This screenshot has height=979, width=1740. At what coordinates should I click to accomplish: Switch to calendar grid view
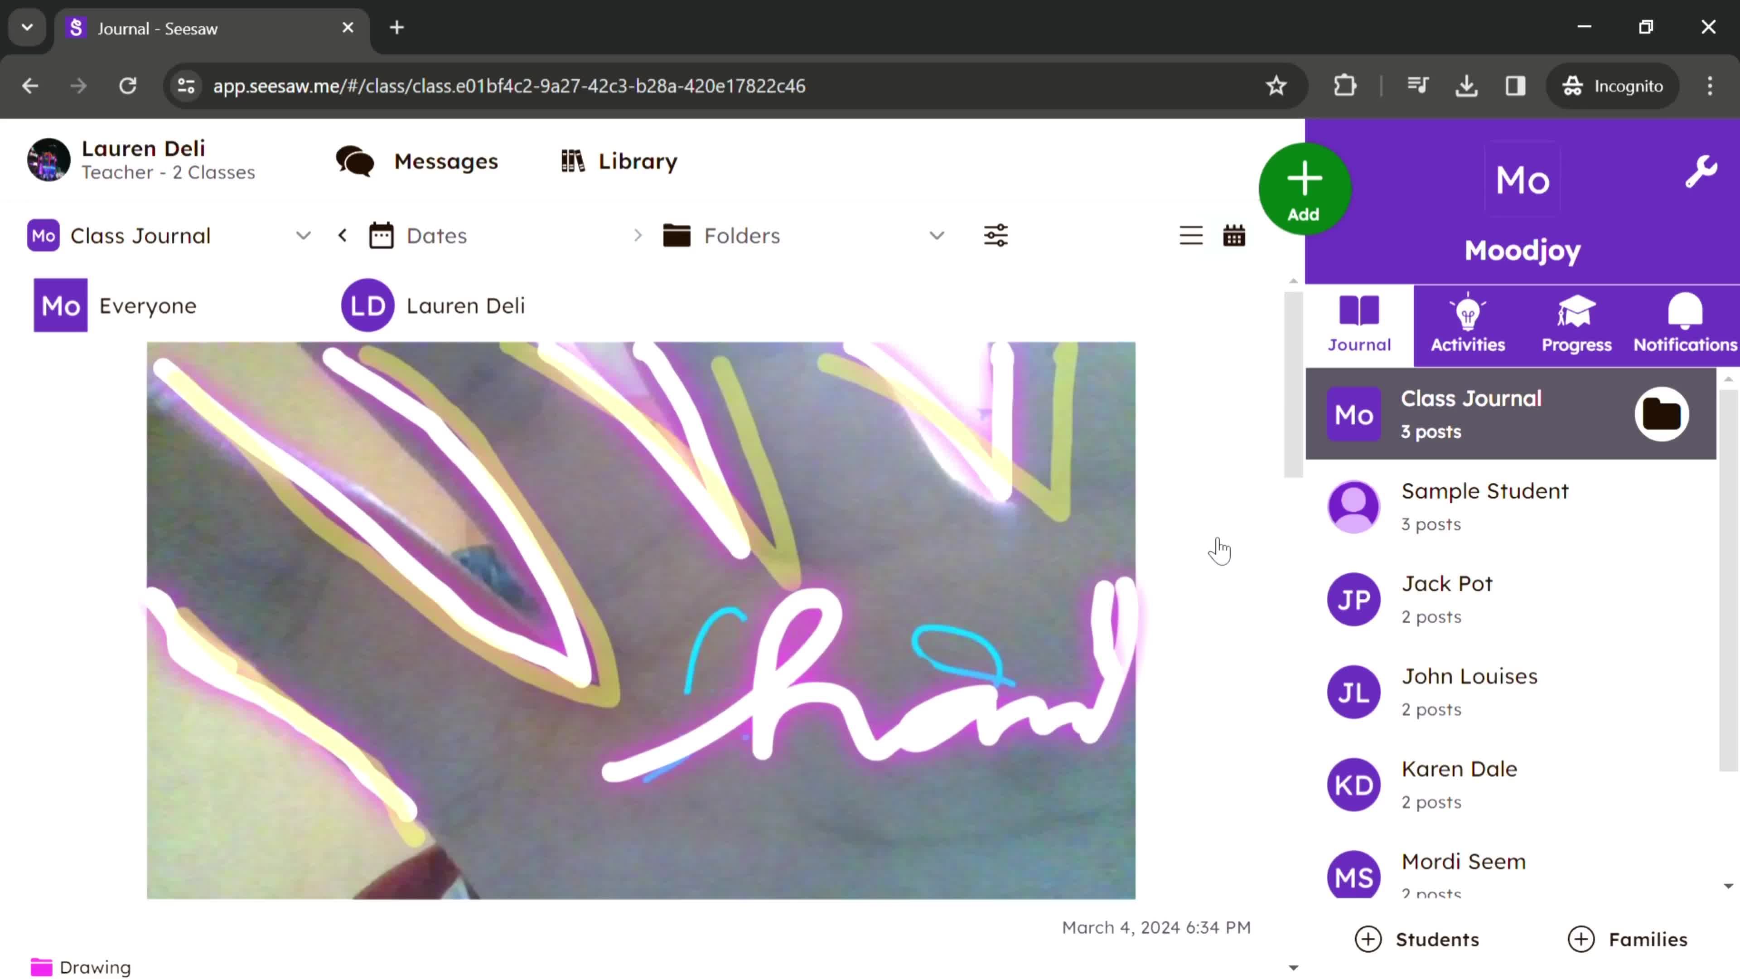(x=1233, y=236)
